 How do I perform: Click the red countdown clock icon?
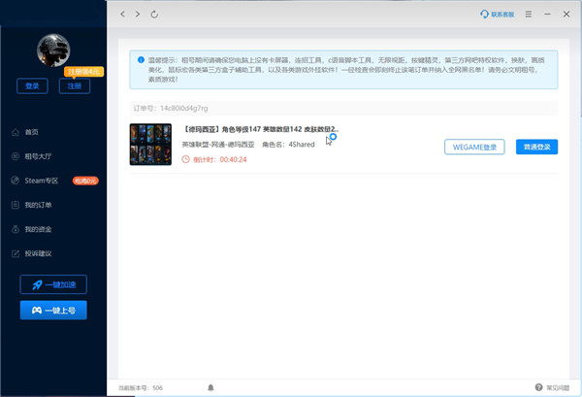pos(185,159)
